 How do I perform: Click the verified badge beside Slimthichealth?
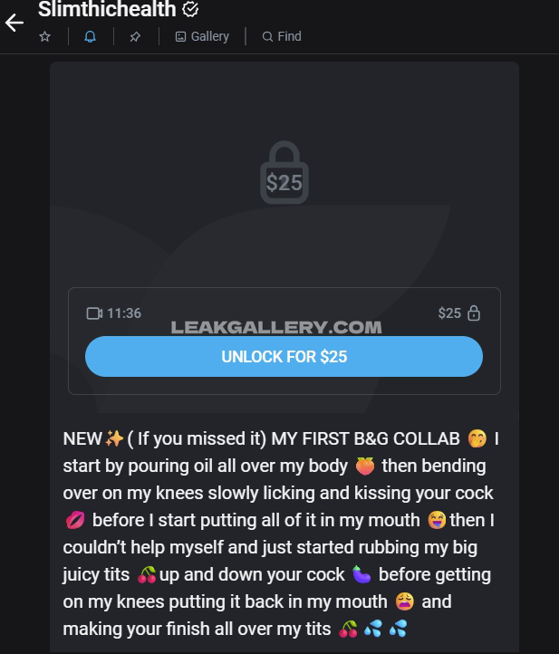click(190, 9)
